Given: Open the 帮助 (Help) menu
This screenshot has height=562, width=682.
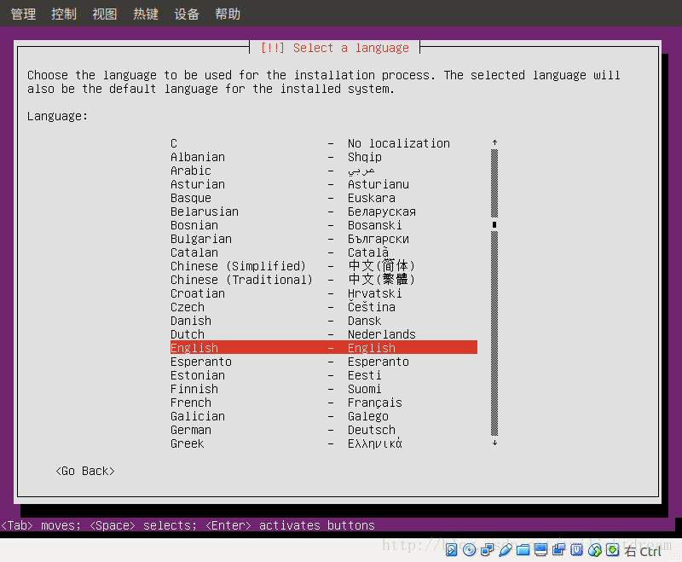Looking at the screenshot, I should 228,13.
